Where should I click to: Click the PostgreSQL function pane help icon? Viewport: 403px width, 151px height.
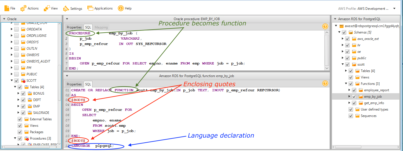325,83
